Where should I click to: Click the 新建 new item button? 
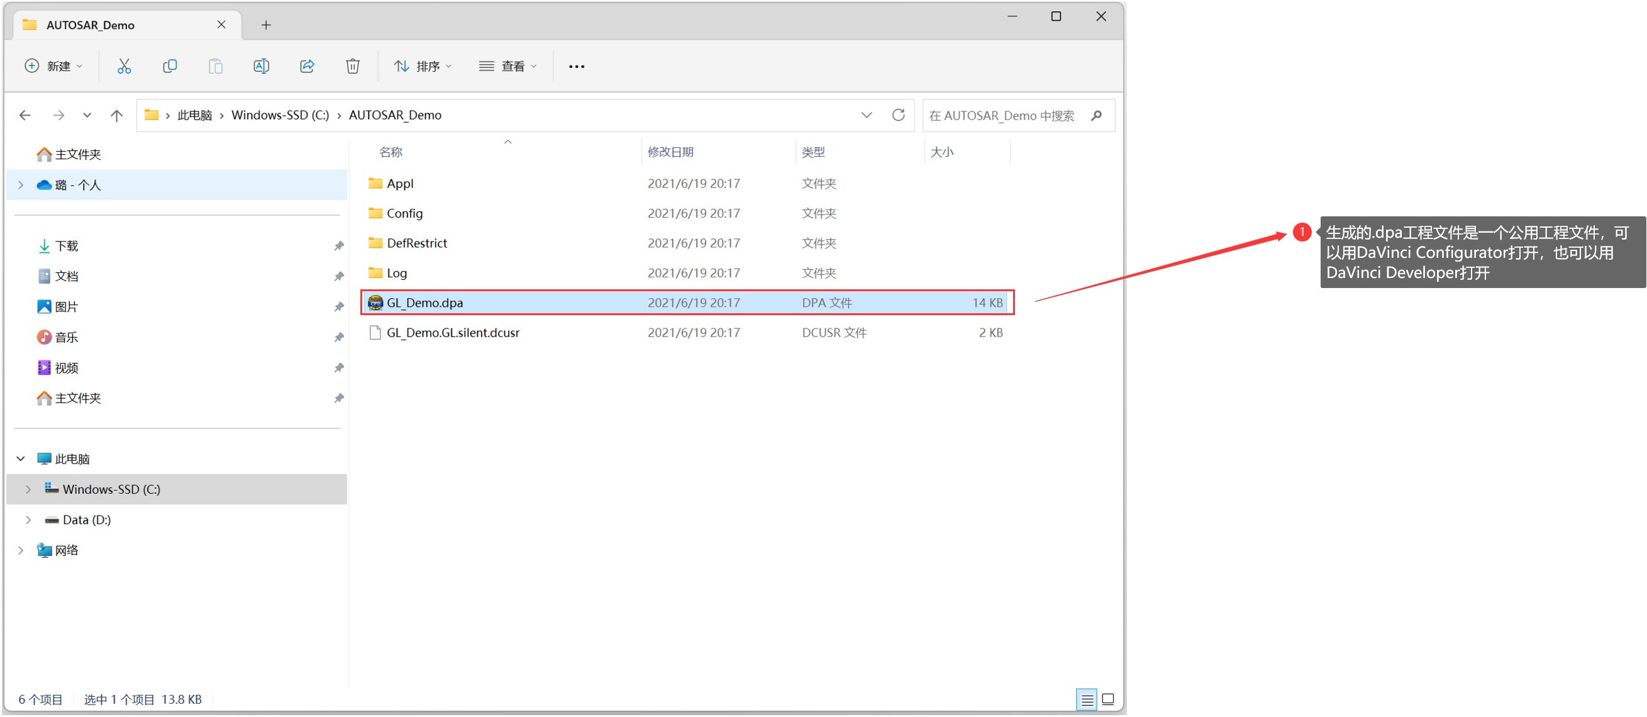(x=53, y=66)
